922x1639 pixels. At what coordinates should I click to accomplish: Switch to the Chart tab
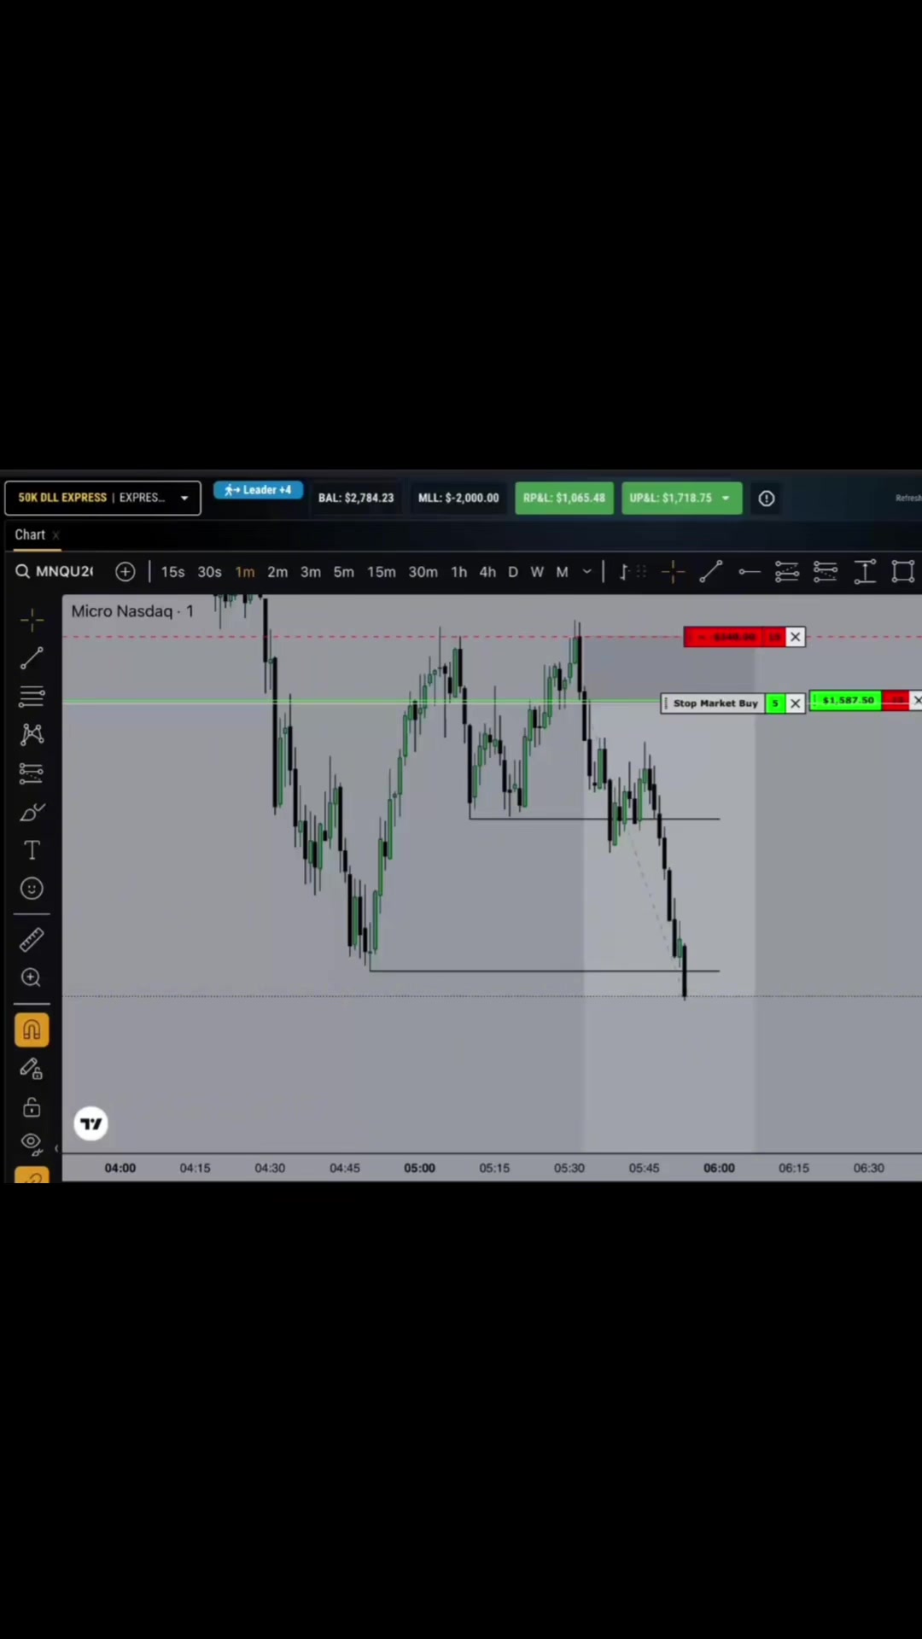click(x=30, y=534)
